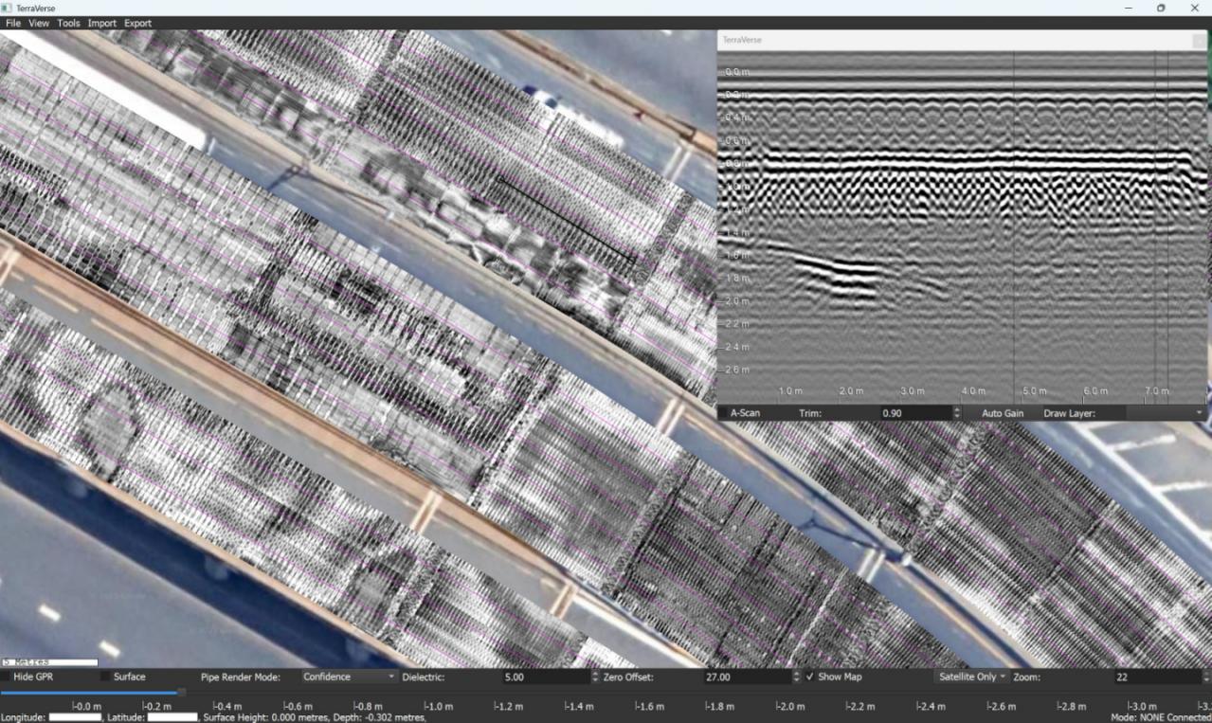Open the Satellite Only map type dropdown
Screen dimensions: 1212x723
coord(970,677)
